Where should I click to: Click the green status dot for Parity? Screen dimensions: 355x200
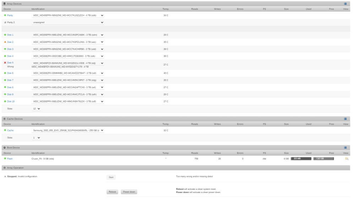coord(5,15)
